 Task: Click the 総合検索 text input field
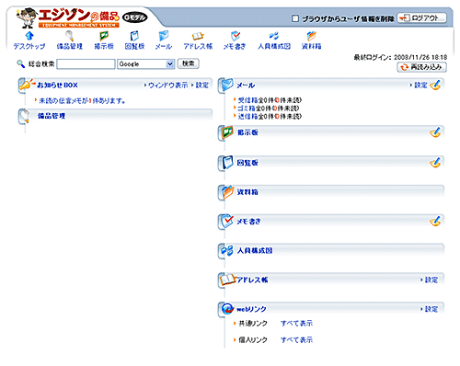pyautogui.click(x=86, y=64)
